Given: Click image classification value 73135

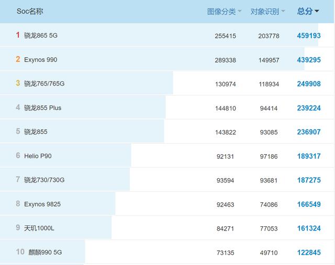Looking at the screenshot, I should coord(225,253).
